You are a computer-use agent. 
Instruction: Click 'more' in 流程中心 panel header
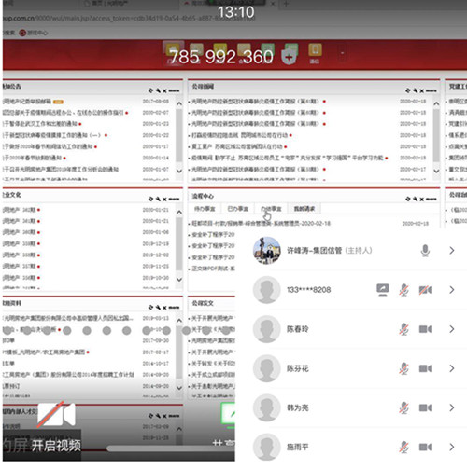pyautogui.click(x=432, y=199)
